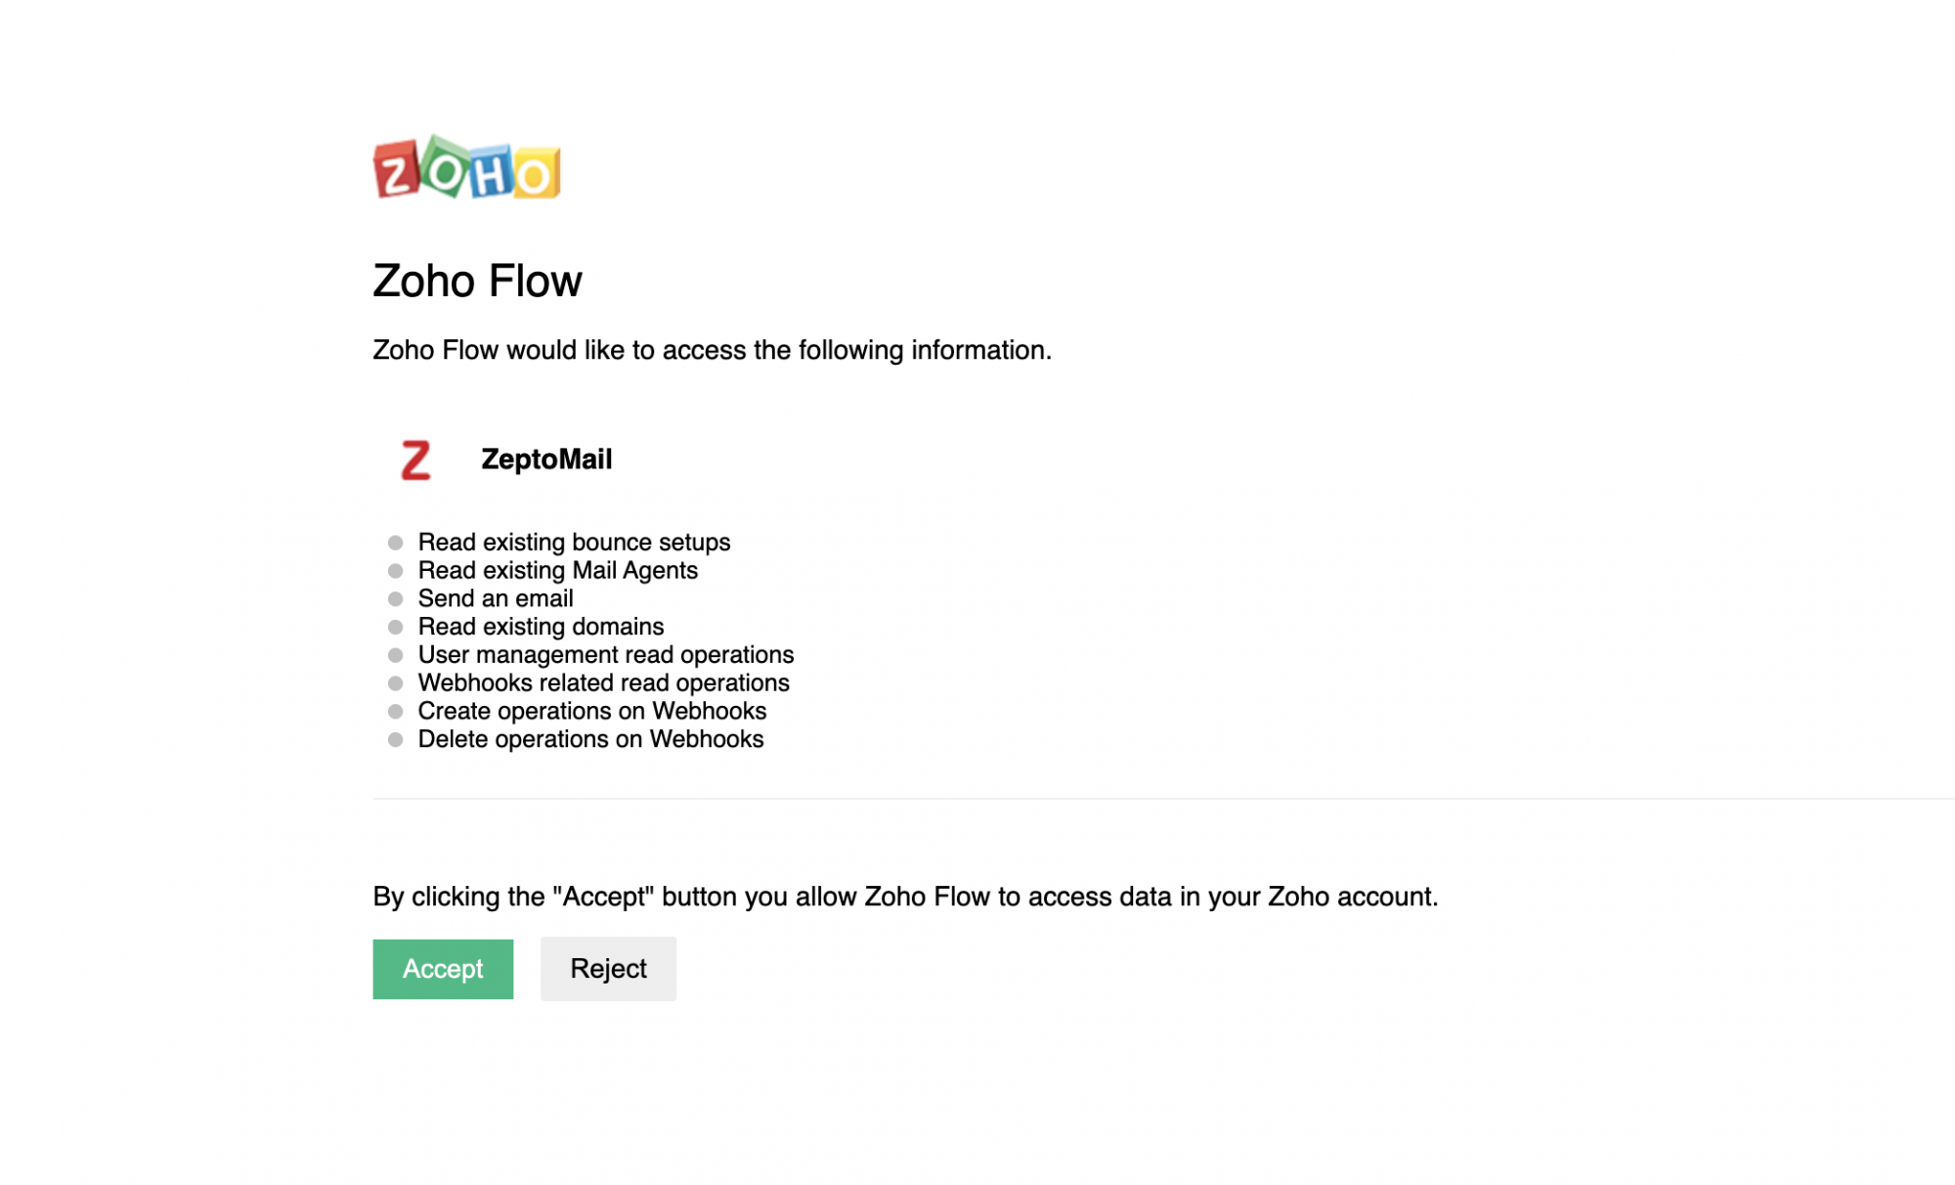This screenshot has width=1955, height=1185.
Task: Click the bullet dot beside Send an email
Action: pos(395,598)
